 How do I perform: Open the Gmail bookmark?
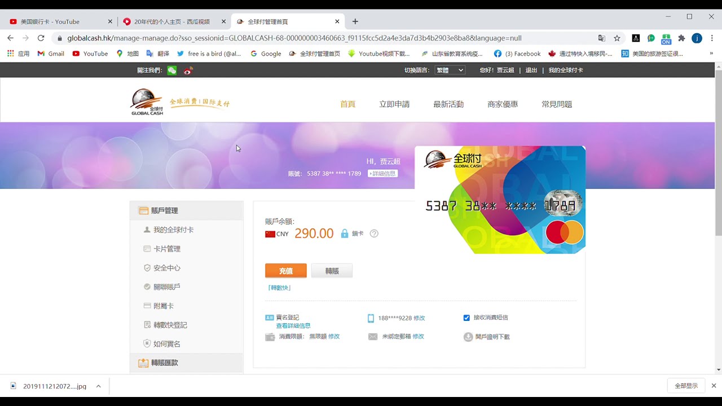(51, 54)
